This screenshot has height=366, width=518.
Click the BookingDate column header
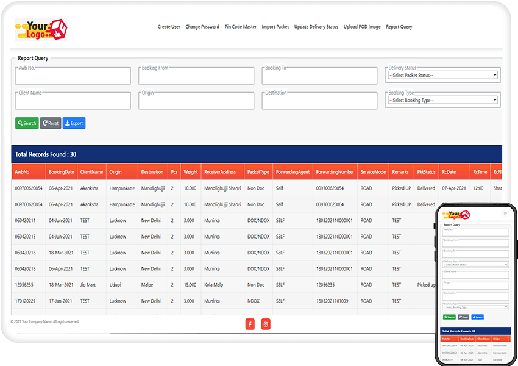coord(61,172)
